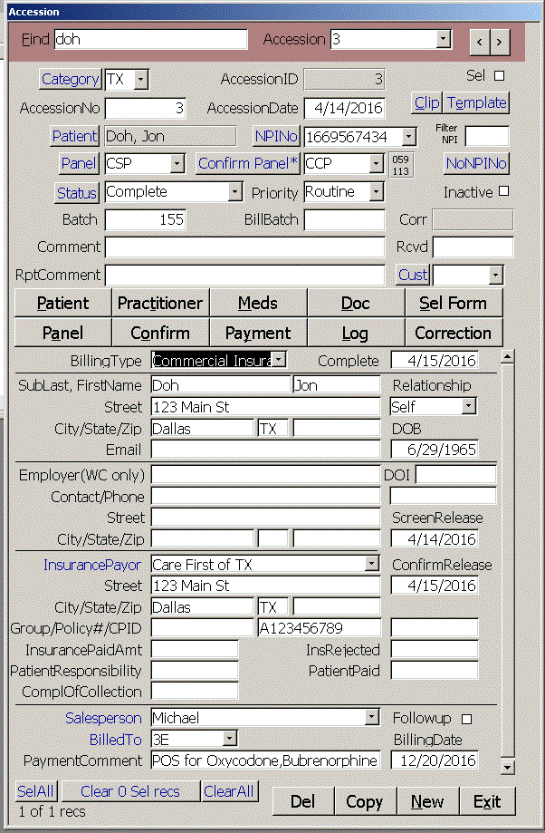
Task: Click the NoNPINo button
Action: point(477,163)
